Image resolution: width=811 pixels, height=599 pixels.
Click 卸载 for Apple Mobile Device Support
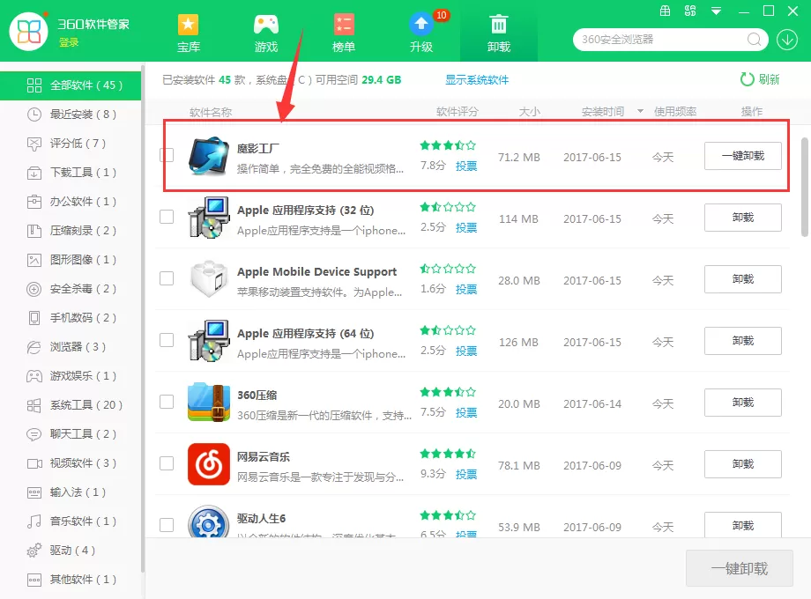tap(743, 279)
